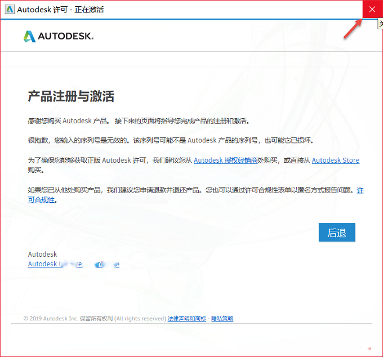Click the copyright 2019 Autodesk Inc. text
Viewport: 383px width, 357px height.
tap(95, 318)
